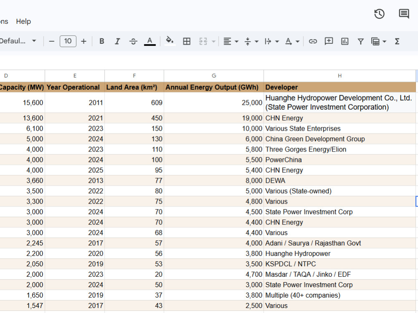Screen dimensions: 418x313
Task: Open the comments panel icon
Action: coord(404,14)
